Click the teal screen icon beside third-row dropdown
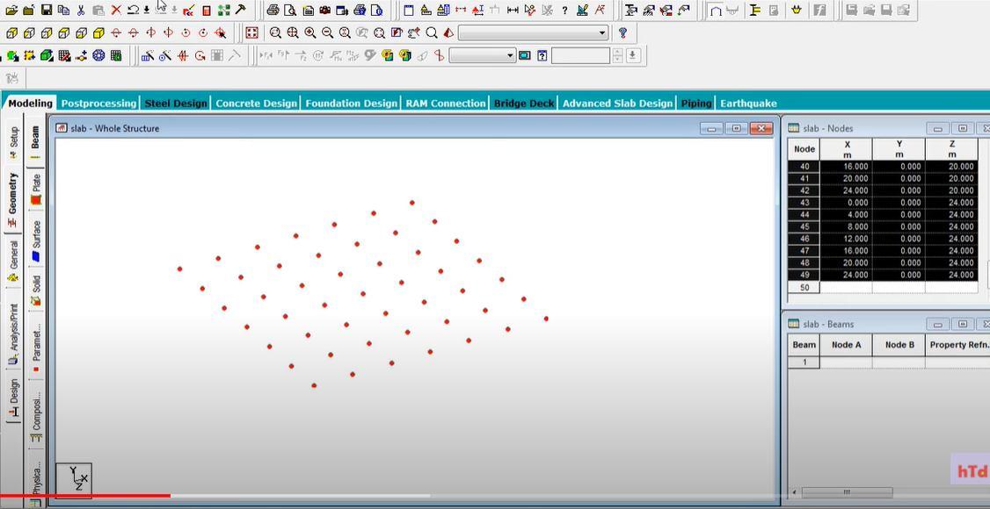This screenshot has width=990, height=509. coord(525,55)
